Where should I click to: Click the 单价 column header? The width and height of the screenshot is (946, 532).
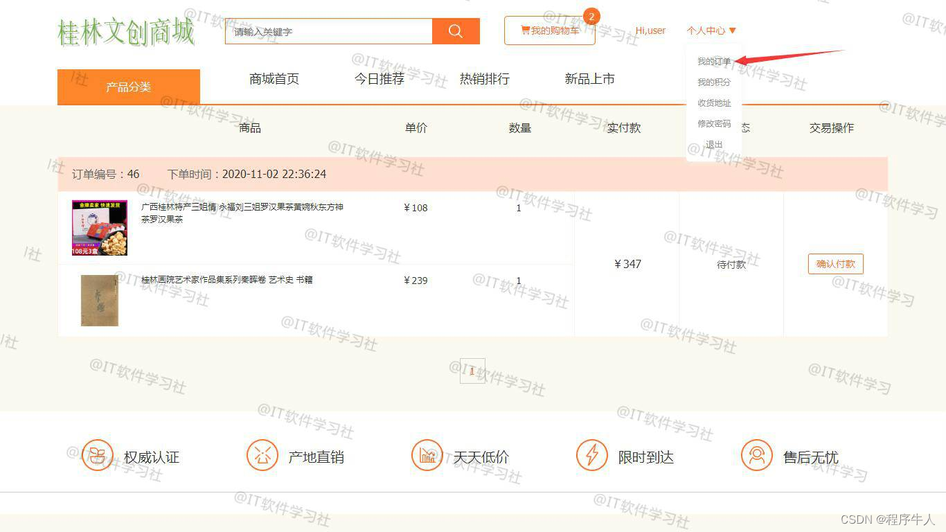[416, 128]
